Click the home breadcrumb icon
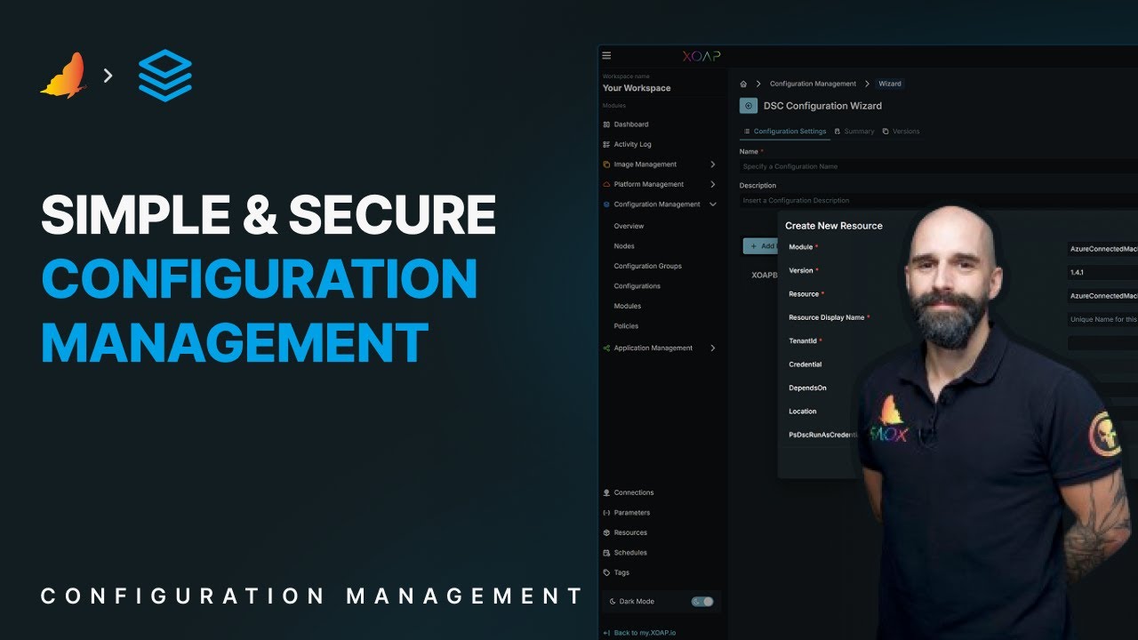 [x=743, y=84]
